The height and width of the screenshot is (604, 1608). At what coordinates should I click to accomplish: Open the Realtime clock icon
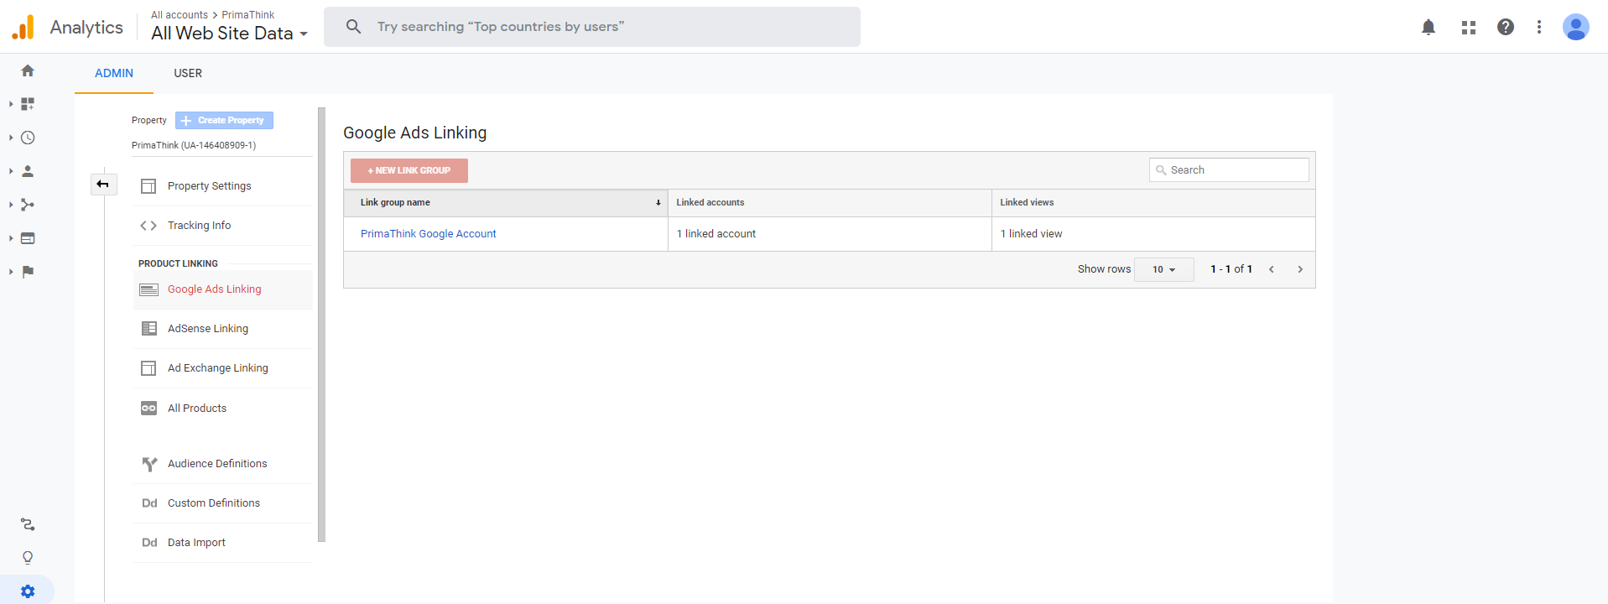point(28,138)
